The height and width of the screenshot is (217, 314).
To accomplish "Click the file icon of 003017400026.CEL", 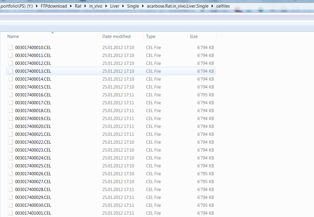I will pyautogui.click(x=10, y=174).
